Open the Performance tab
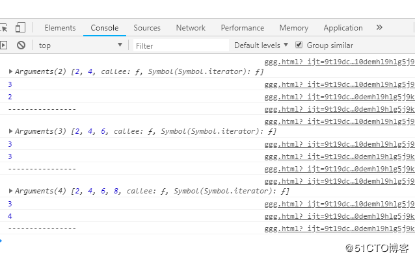 pos(243,28)
